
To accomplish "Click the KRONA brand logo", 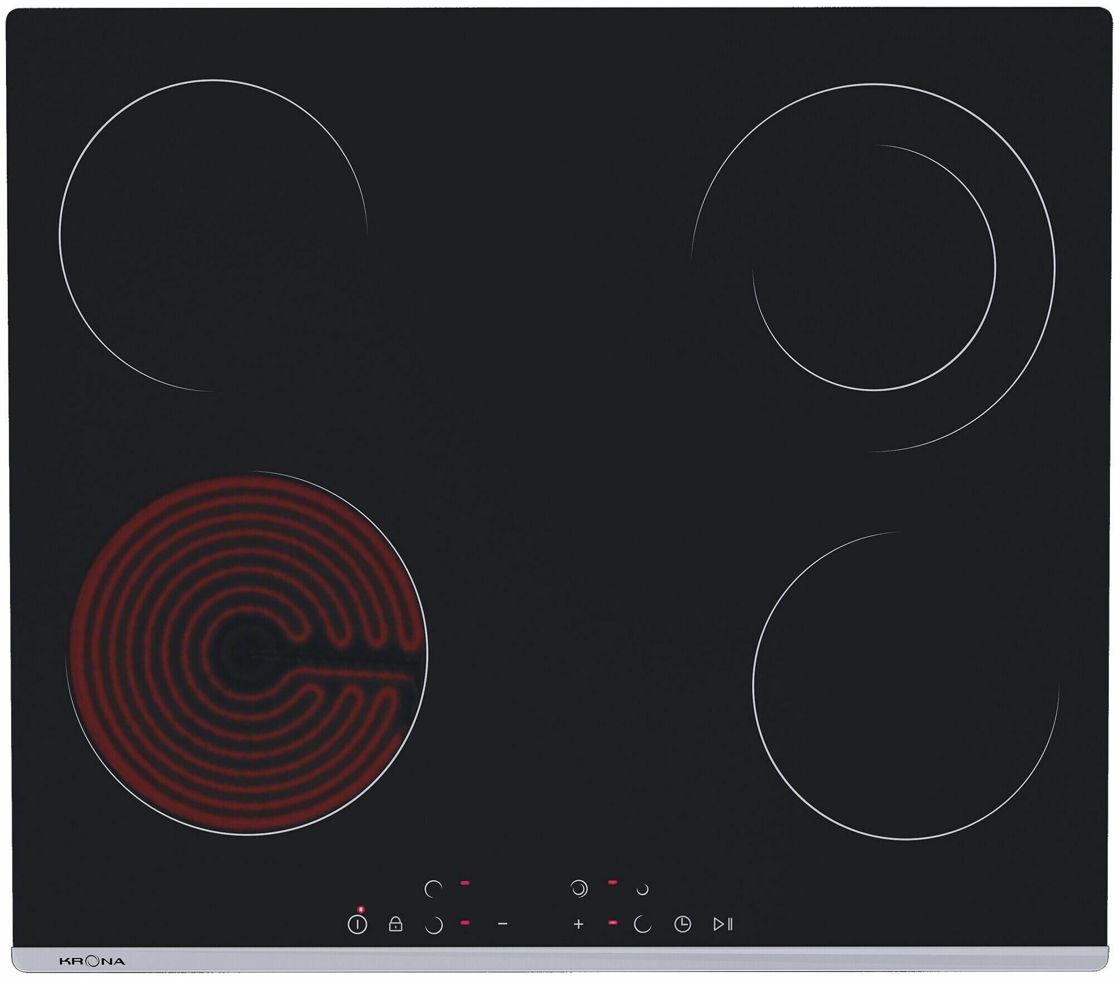I will click(91, 961).
